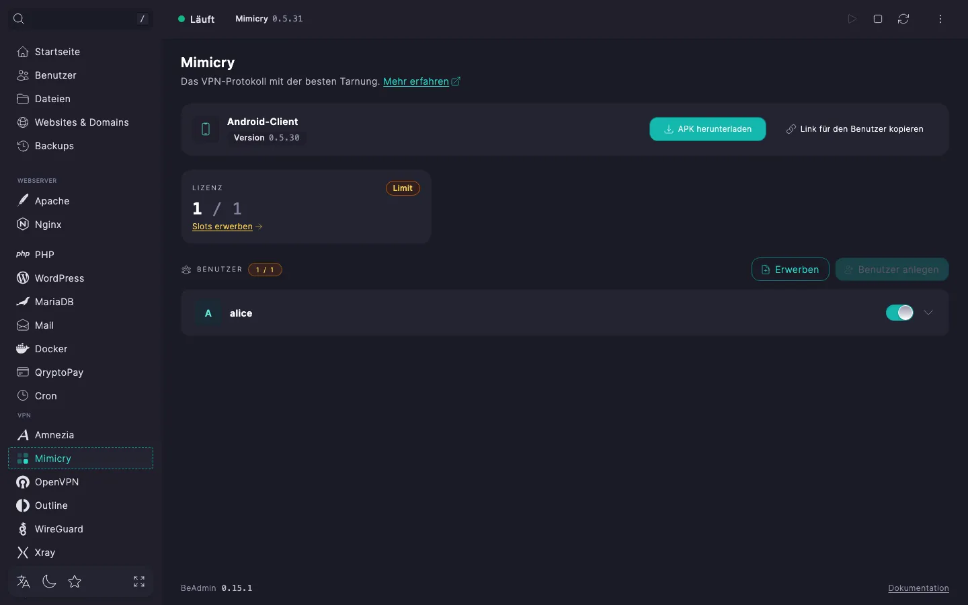Click the star favorites icon
Screen dimensions: 968x605
click(75, 581)
